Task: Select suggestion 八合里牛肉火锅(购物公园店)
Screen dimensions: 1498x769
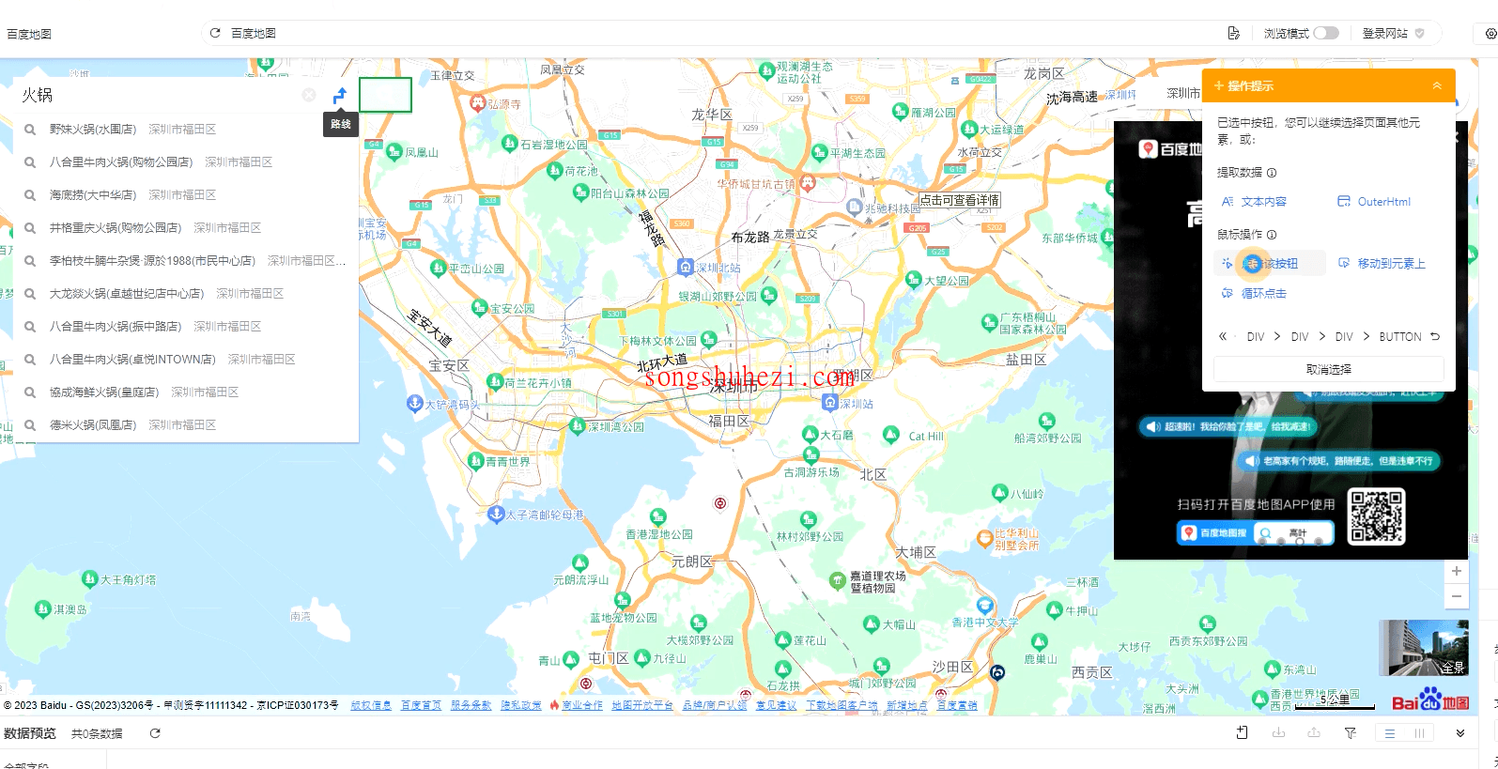Action: (186, 162)
